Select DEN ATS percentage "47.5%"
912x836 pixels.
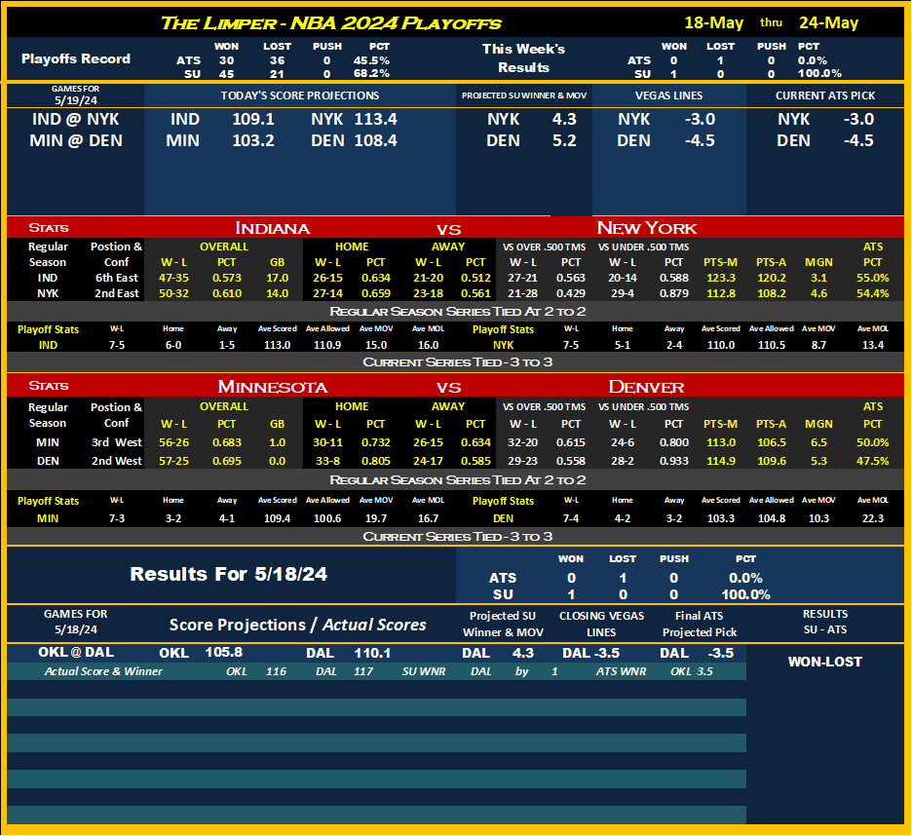(872, 461)
